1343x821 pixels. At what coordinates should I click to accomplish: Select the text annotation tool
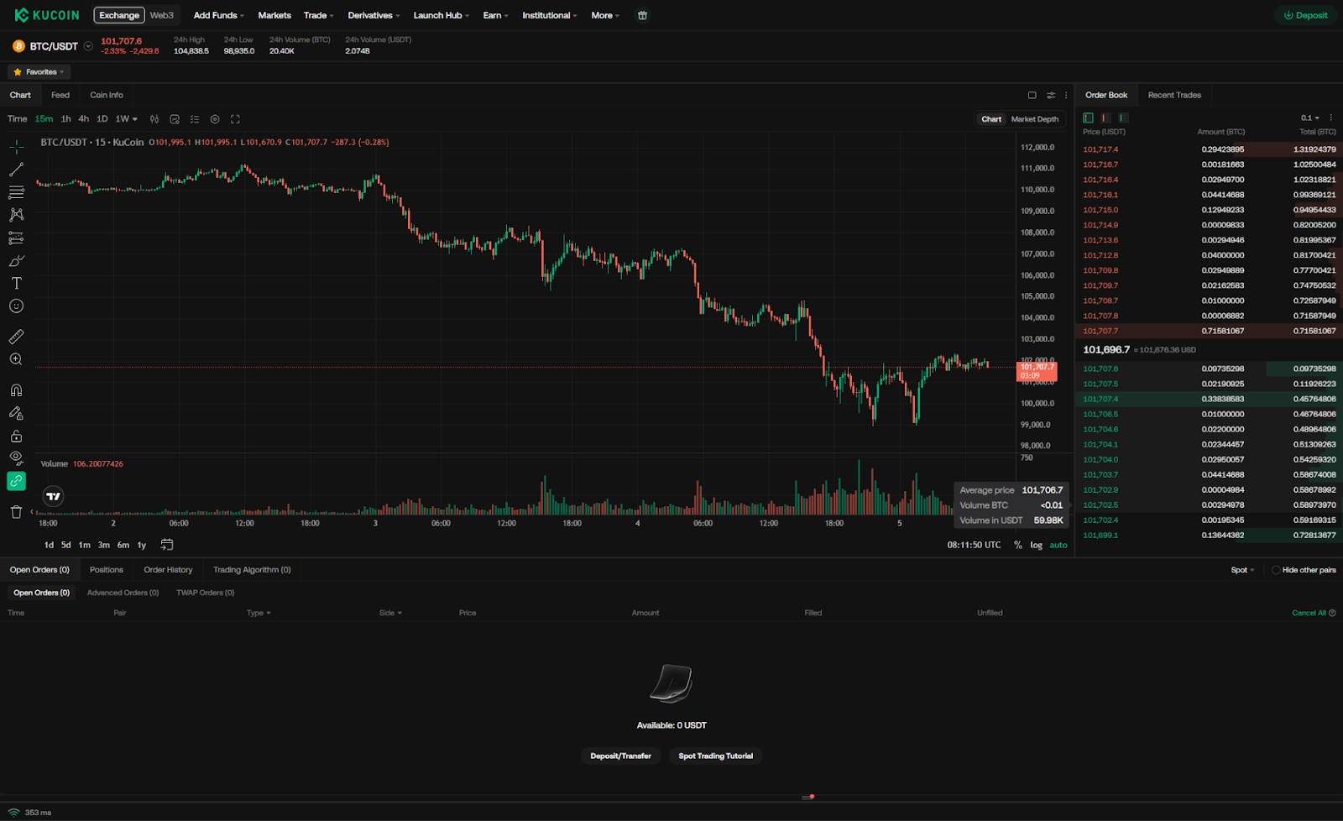pos(15,283)
